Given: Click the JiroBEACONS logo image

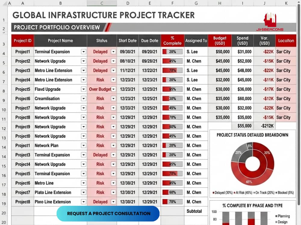Looking at the screenshot, I should [270, 22].
